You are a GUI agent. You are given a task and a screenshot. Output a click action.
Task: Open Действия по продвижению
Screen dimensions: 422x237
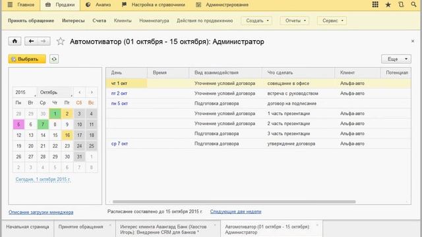pyautogui.click(x=205, y=20)
